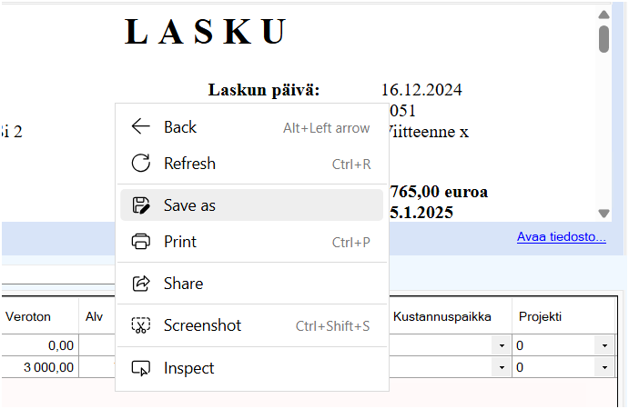
Task: Click the scroll up arrow on invoice preview
Action: coord(604,15)
